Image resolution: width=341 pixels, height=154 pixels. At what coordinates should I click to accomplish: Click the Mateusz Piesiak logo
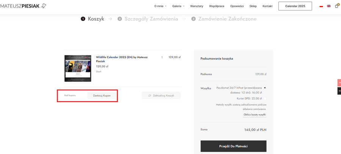[x=23, y=6]
